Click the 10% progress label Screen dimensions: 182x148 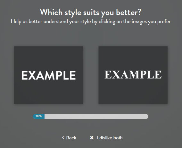tap(39, 116)
